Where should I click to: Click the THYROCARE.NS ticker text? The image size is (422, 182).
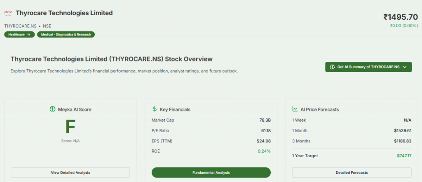[x=21, y=26]
